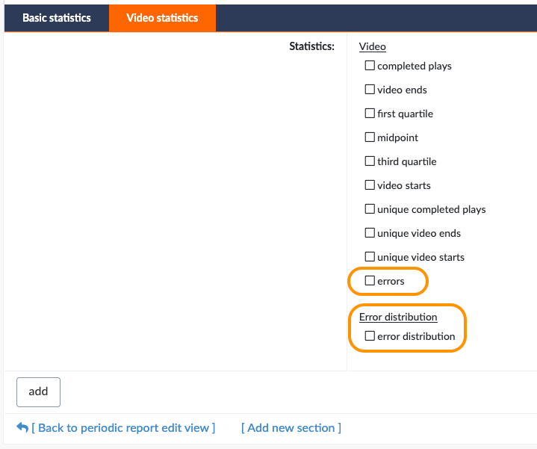Viewport: 537px width, 449px height.
Task: Check the video ends option
Action: (x=370, y=90)
